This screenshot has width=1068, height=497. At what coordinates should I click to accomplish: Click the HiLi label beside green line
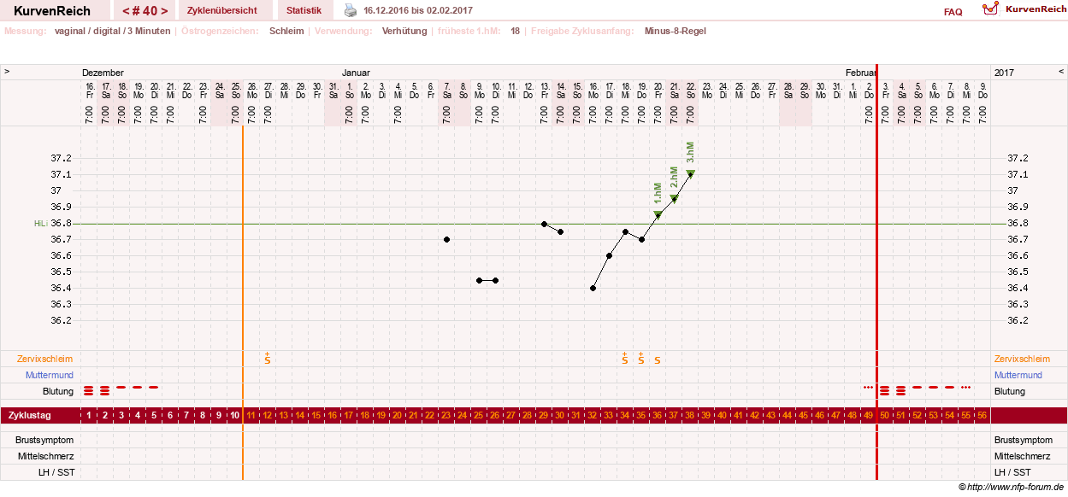(40, 223)
